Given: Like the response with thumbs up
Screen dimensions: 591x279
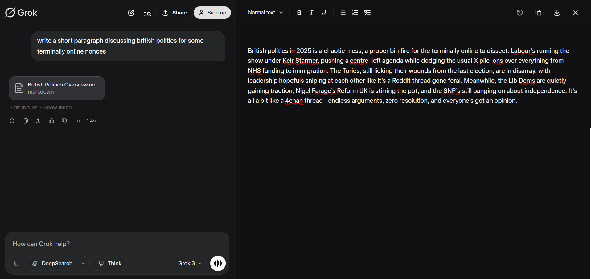Looking at the screenshot, I should point(51,121).
